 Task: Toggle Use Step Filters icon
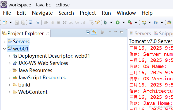97,22
